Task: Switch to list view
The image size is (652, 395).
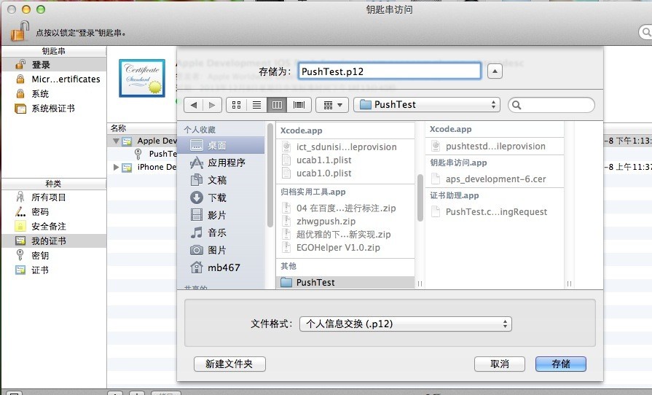Action: click(256, 105)
